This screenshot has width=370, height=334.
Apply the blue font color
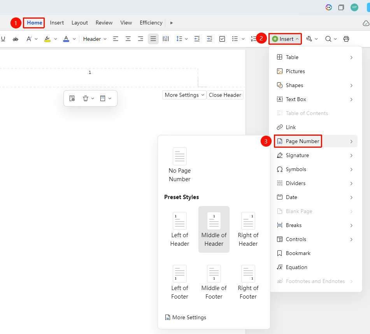[66, 39]
